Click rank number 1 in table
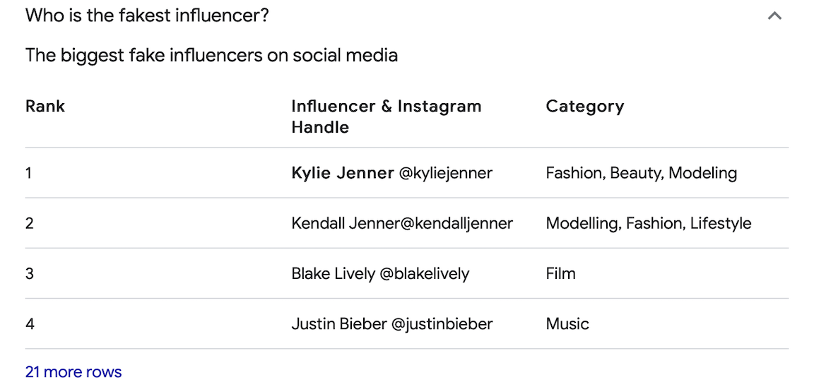The width and height of the screenshot is (814, 392). tap(29, 173)
